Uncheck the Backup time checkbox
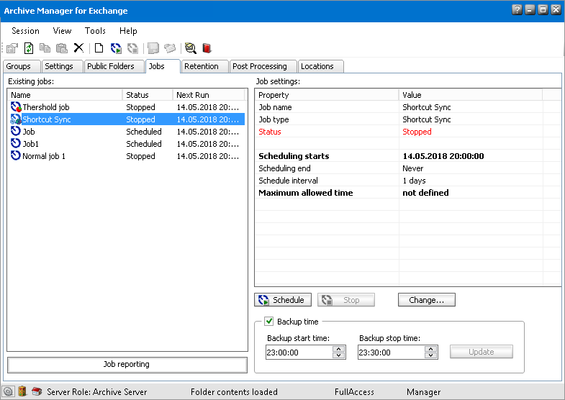The height and width of the screenshot is (400, 565). tap(269, 322)
